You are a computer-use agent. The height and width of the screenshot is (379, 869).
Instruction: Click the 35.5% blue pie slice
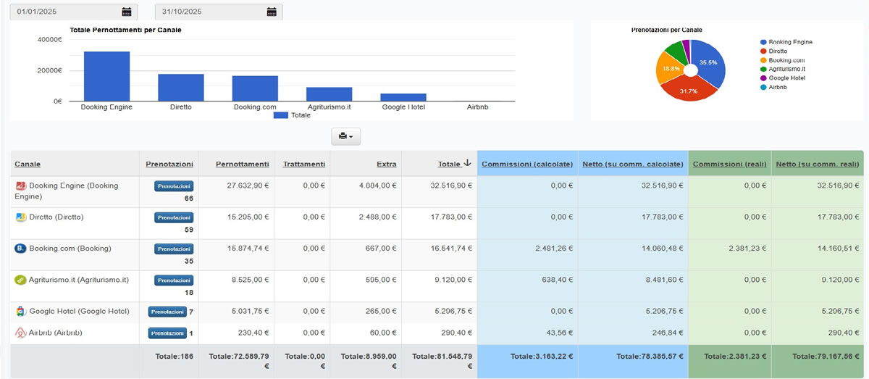[x=708, y=62]
